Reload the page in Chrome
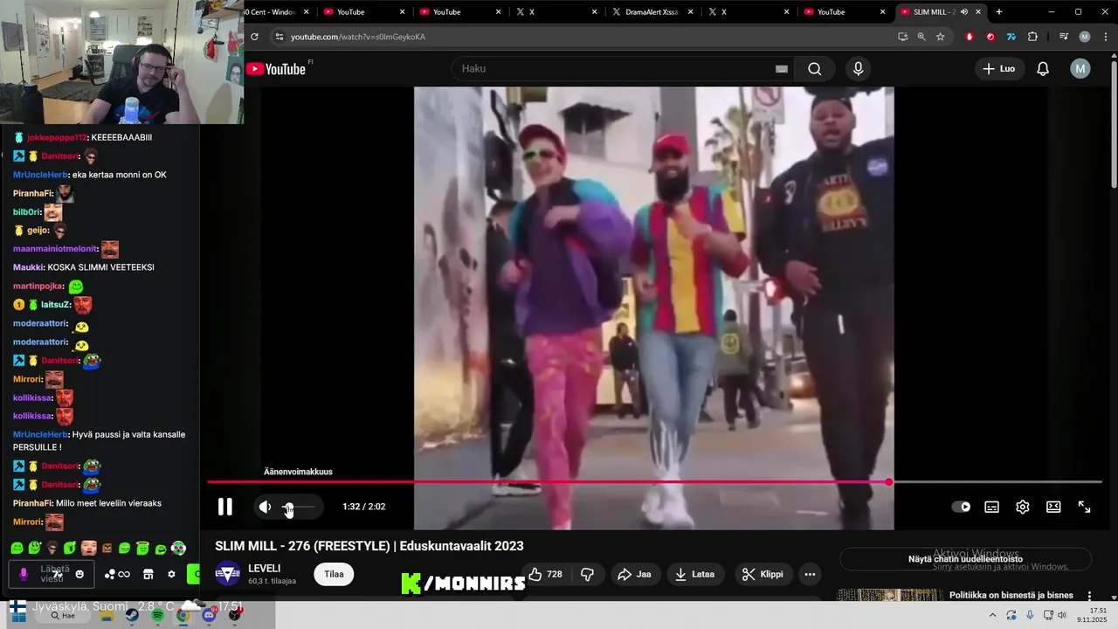Image resolution: width=1118 pixels, height=629 pixels. [x=254, y=37]
